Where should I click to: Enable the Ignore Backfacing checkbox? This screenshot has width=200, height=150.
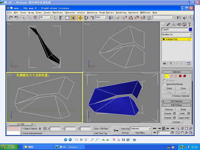pyautogui.click(x=164, y=84)
